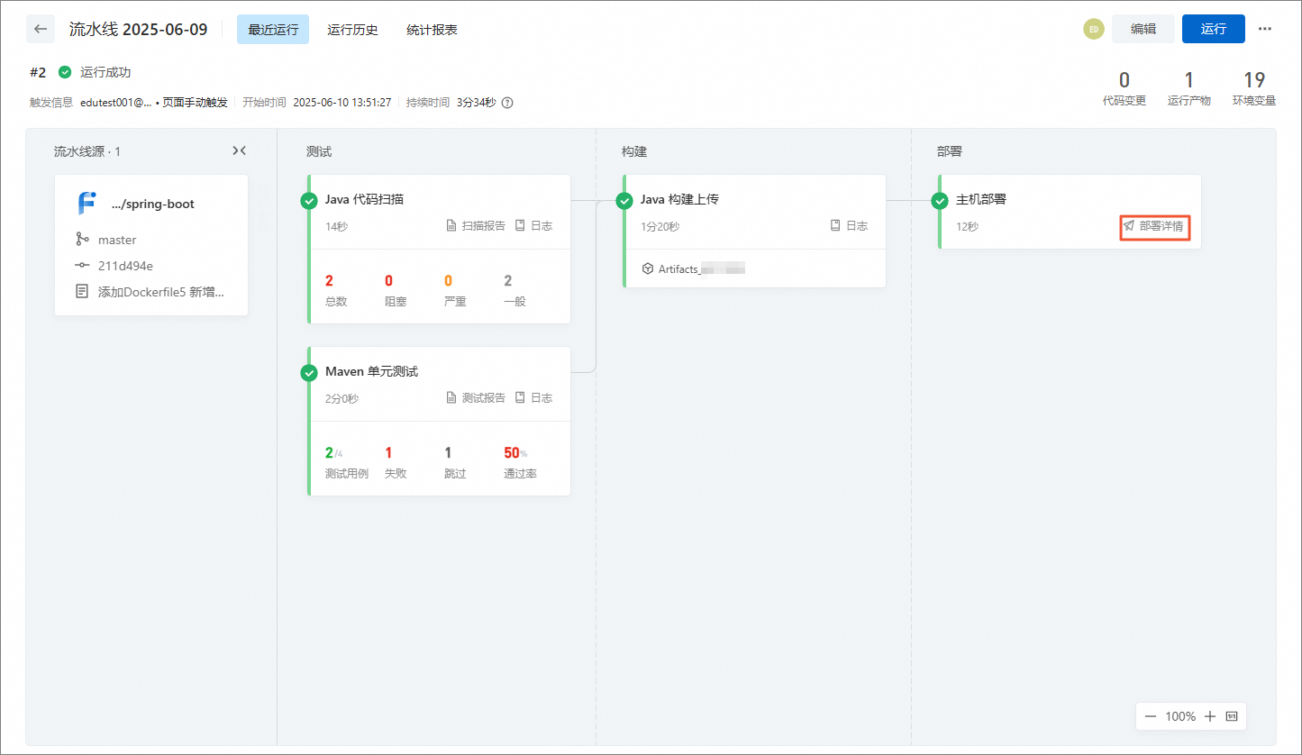Switch to 统计报表 tab
1302x755 pixels.
pyautogui.click(x=432, y=30)
